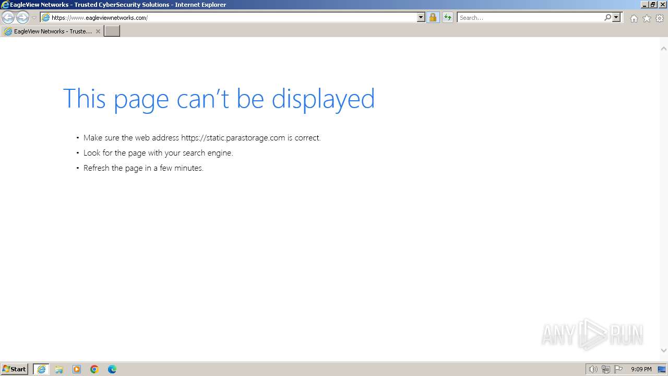Click the magnifier search icon
The height and width of the screenshot is (376, 668).
pyautogui.click(x=607, y=17)
